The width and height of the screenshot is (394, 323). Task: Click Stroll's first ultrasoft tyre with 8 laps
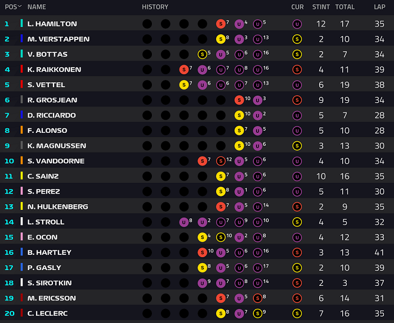(184, 222)
